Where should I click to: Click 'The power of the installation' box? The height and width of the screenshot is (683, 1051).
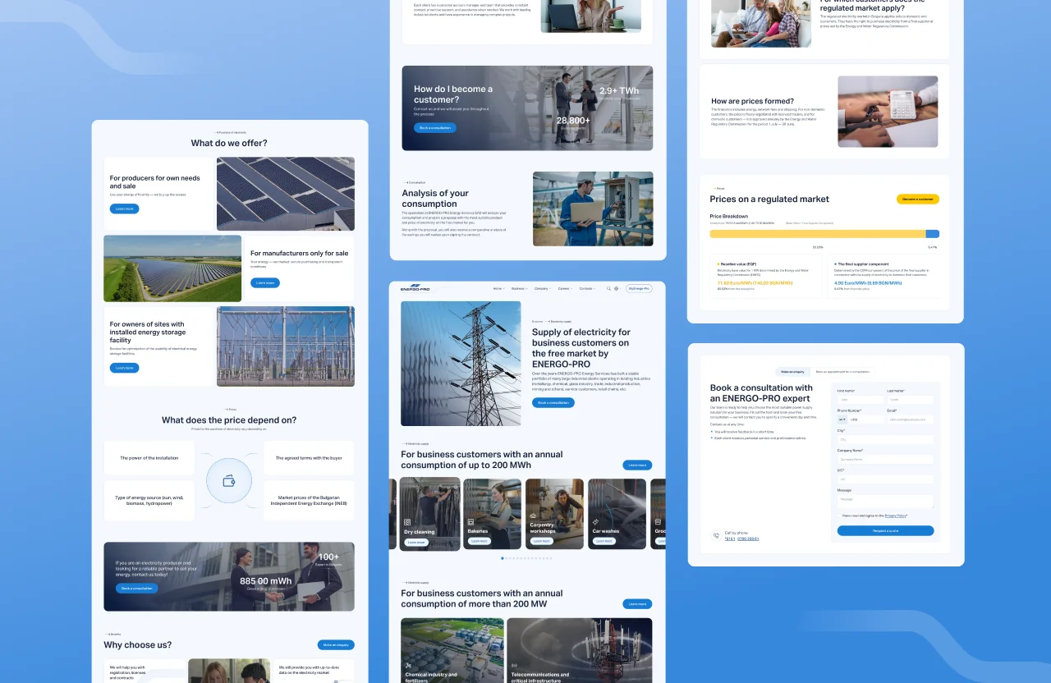point(149,458)
